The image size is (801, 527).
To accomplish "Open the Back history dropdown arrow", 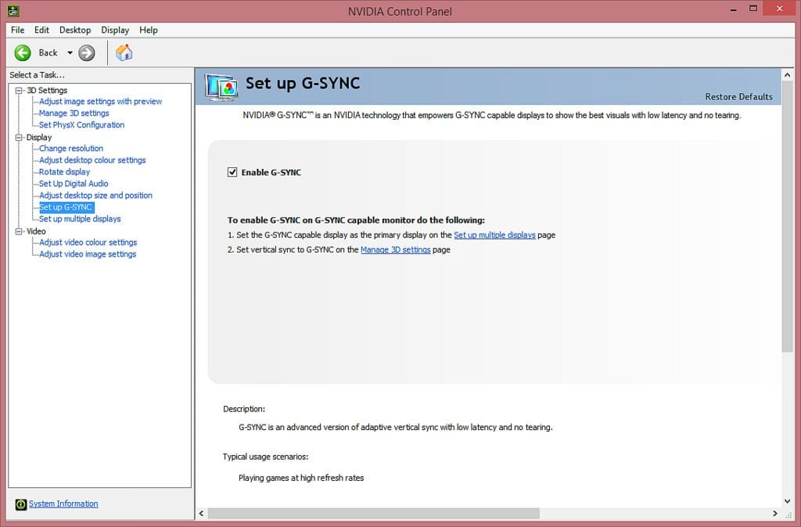I will click(70, 52).
